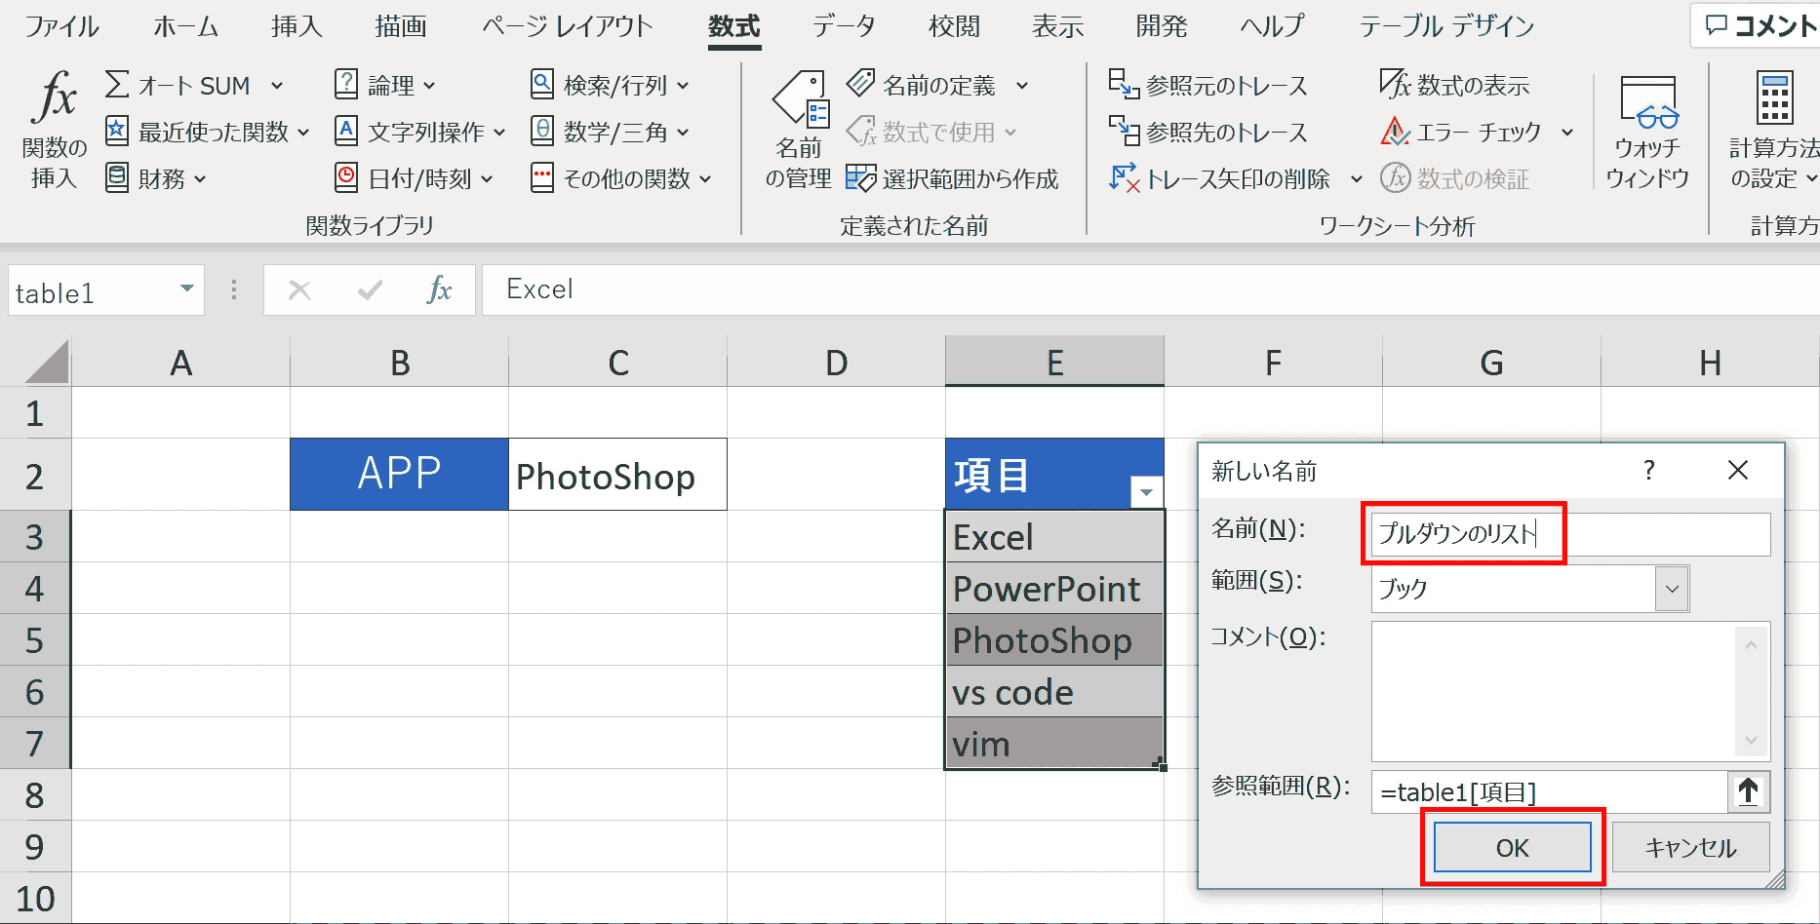Click the formula bar cancel X icon
The image size is (1820, 924).
pyautogui.click(x=299, y=290)
